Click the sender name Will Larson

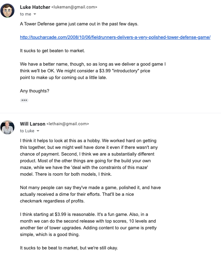[33, 124]
